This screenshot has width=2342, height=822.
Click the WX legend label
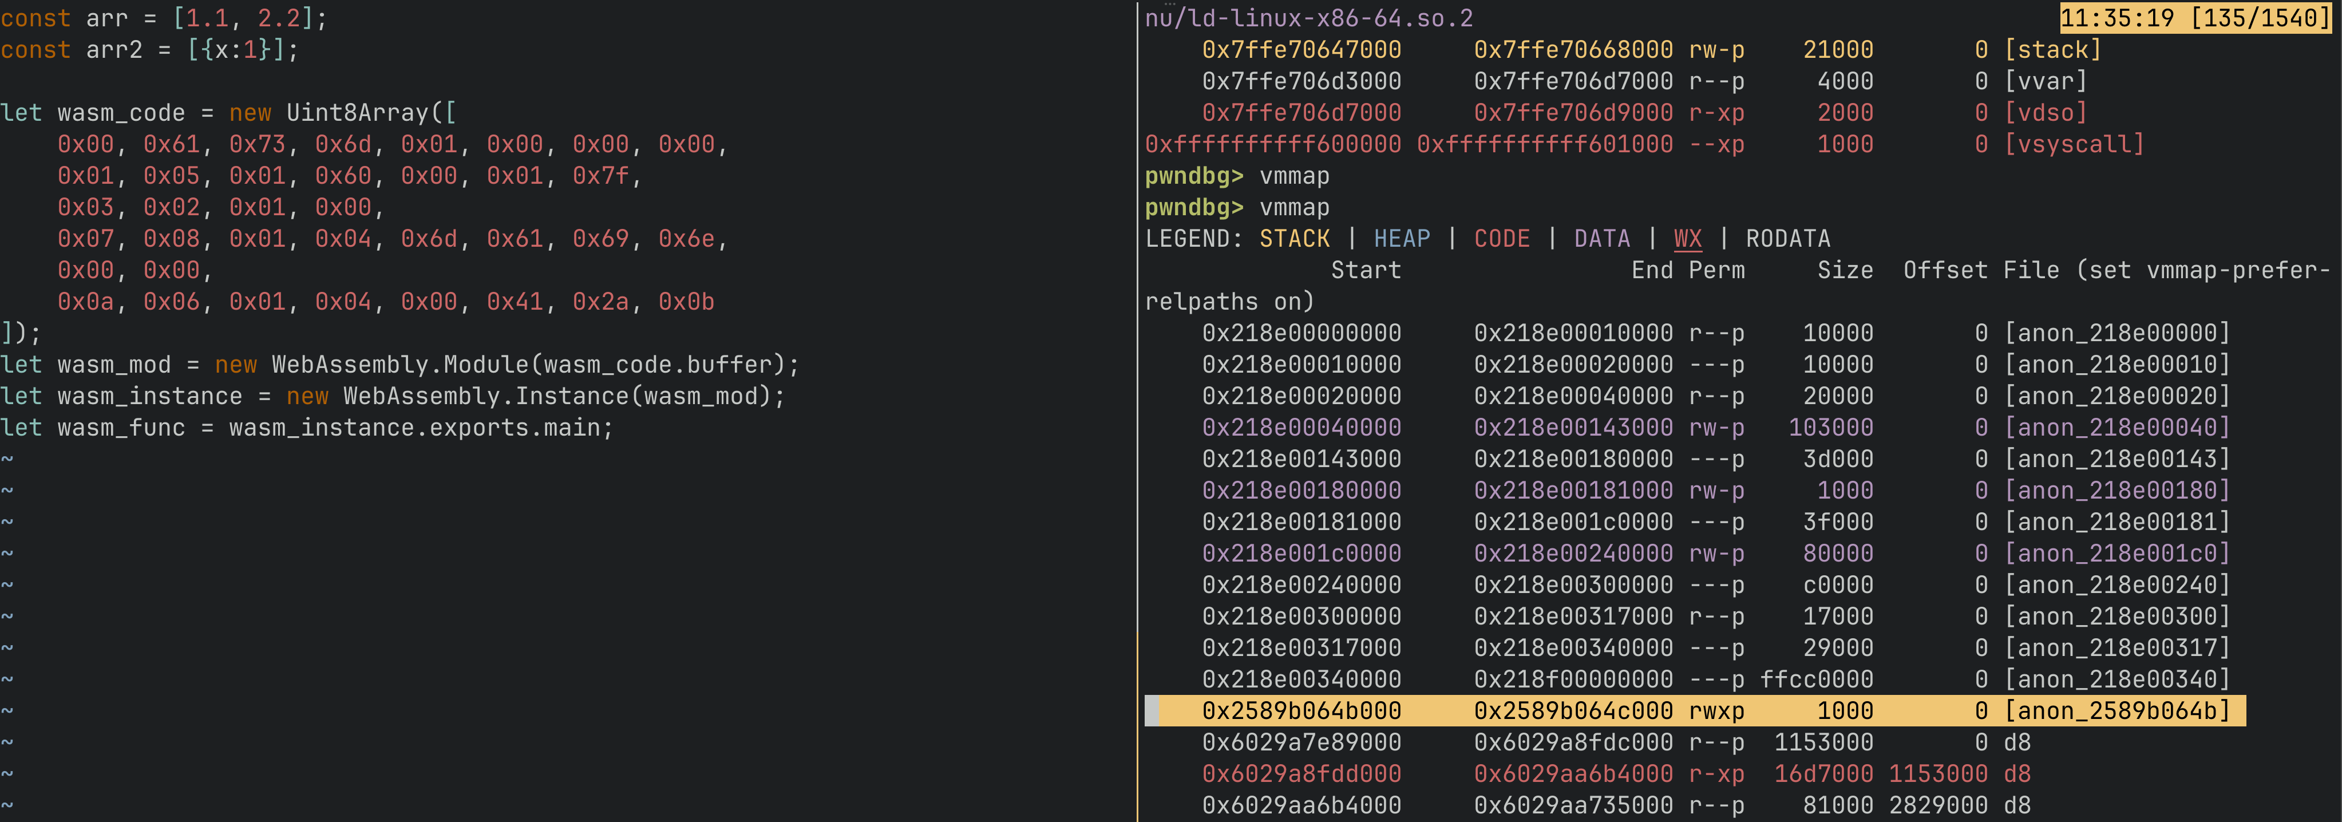pyautogui.click(x=1687, y=239)
